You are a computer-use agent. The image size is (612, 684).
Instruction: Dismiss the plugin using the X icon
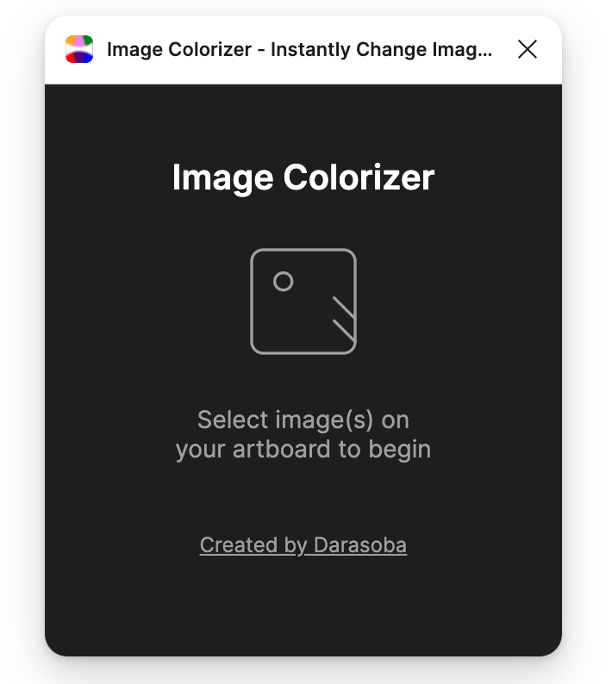[x=528, y=49]
